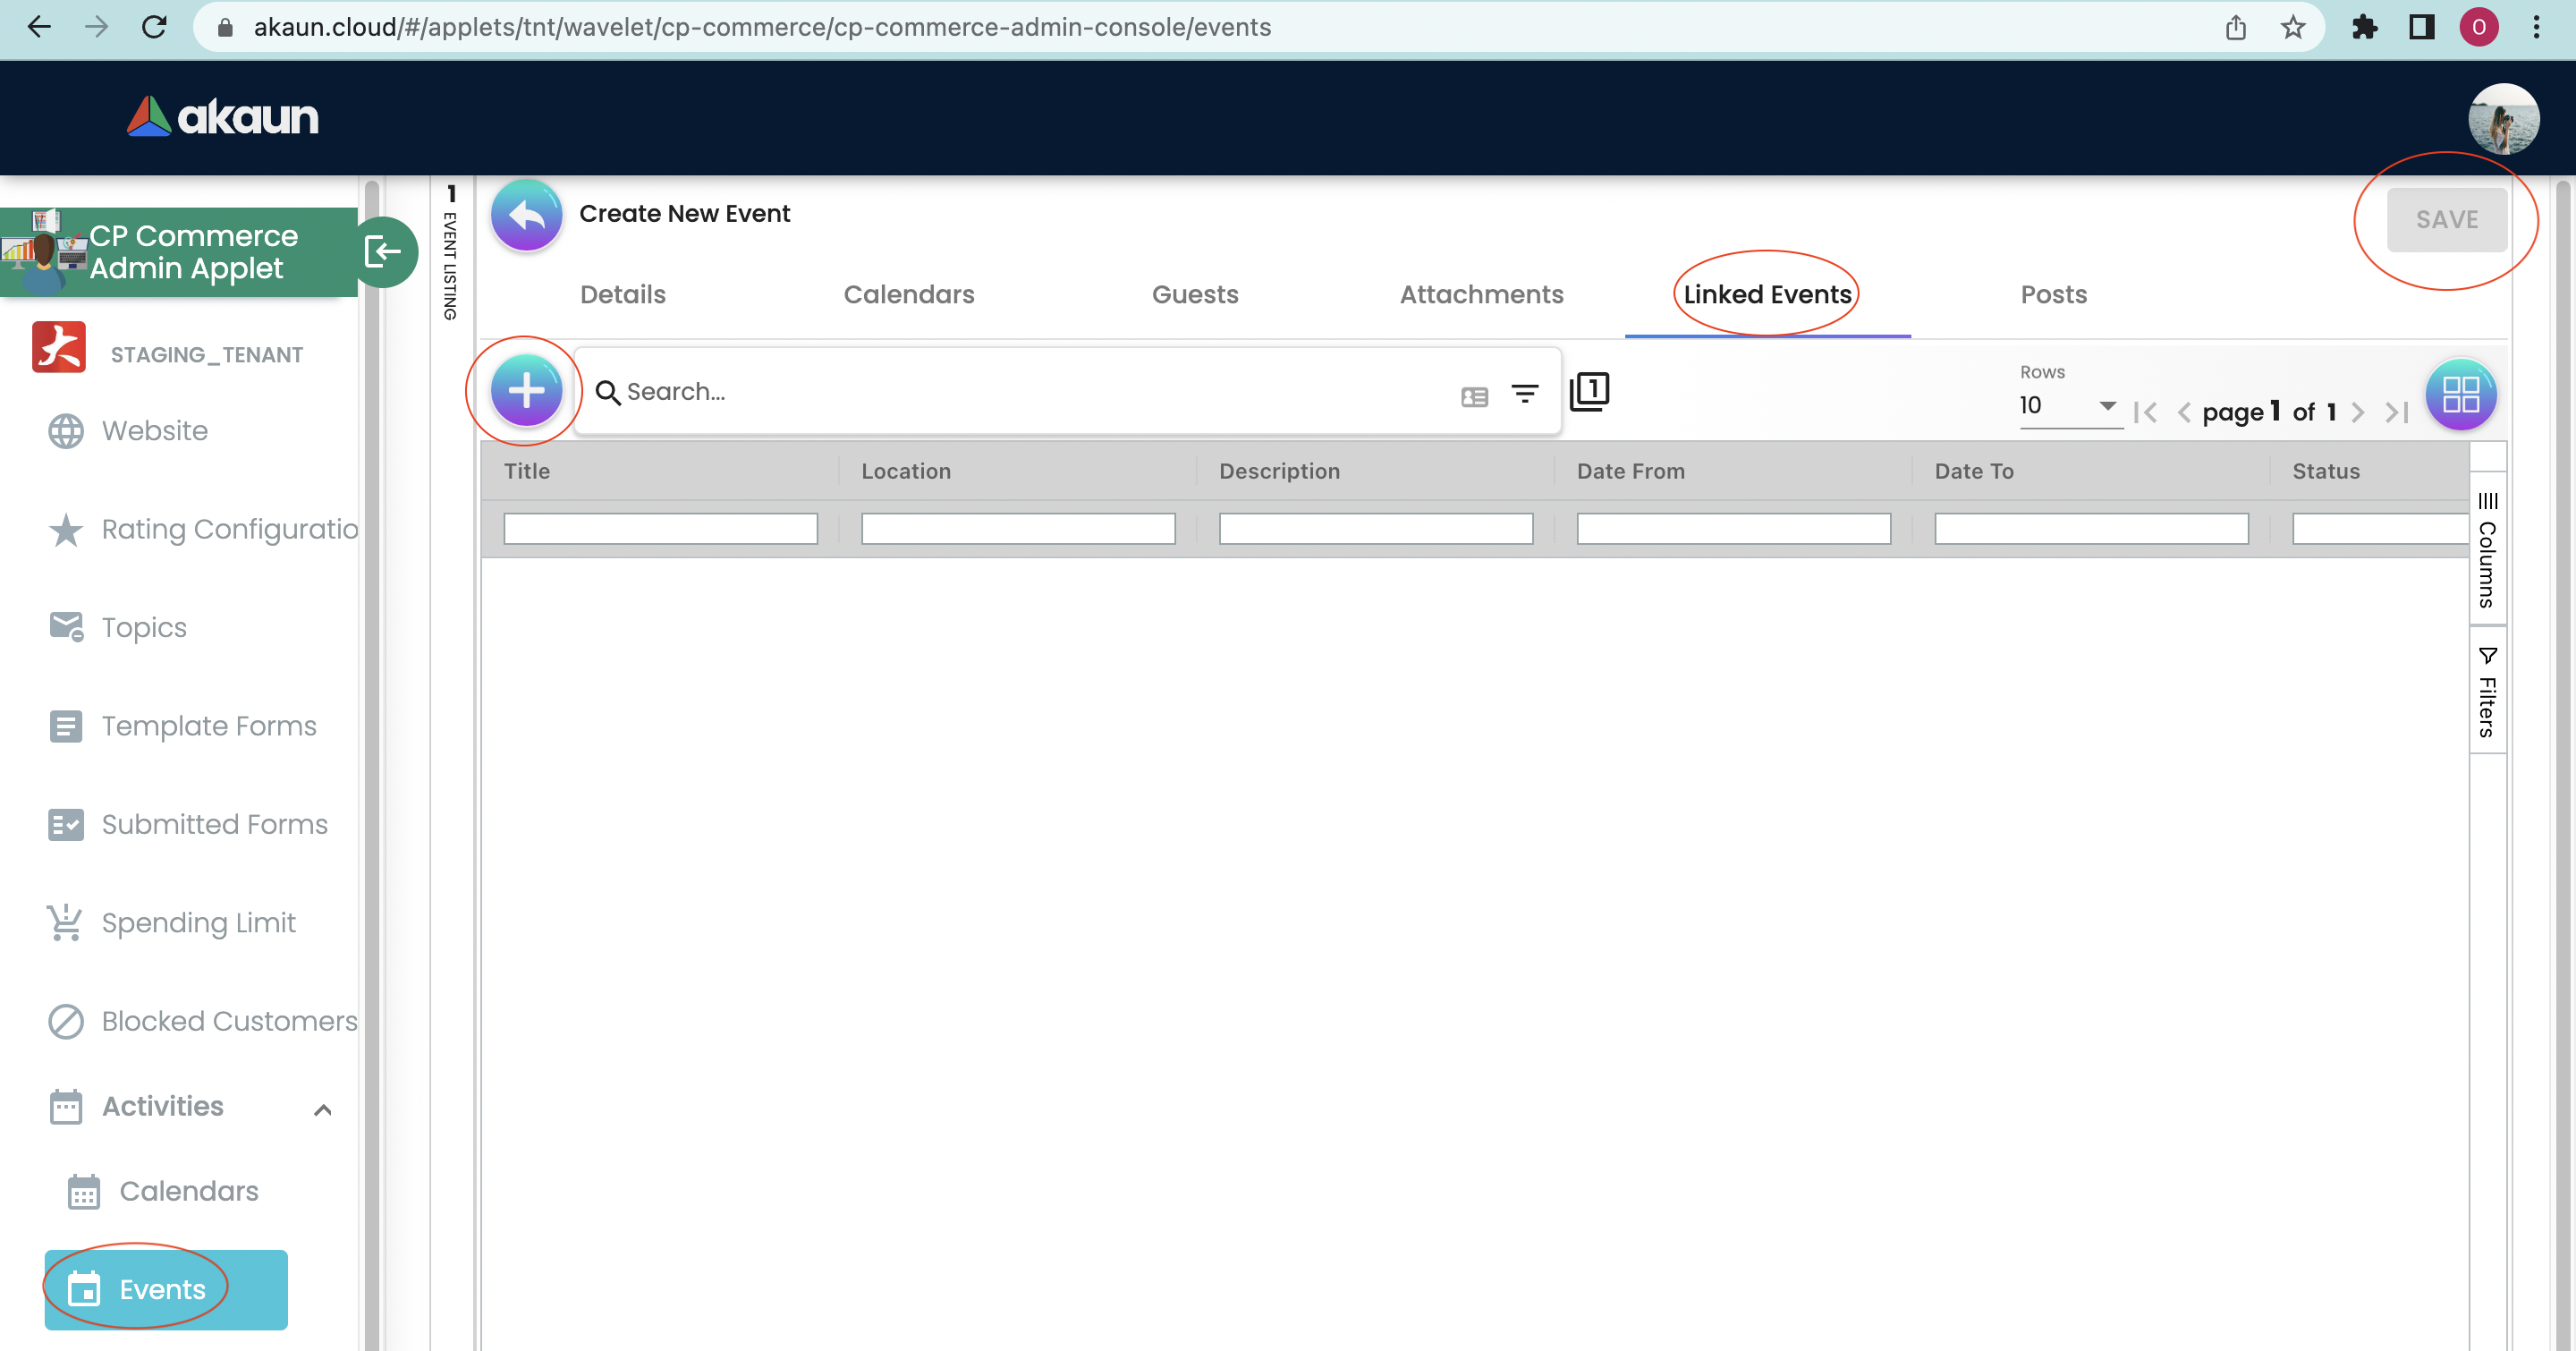This screenshot has height=1351, width=2576.
Task: Click the SAVE button
Action: (2446, 219)
